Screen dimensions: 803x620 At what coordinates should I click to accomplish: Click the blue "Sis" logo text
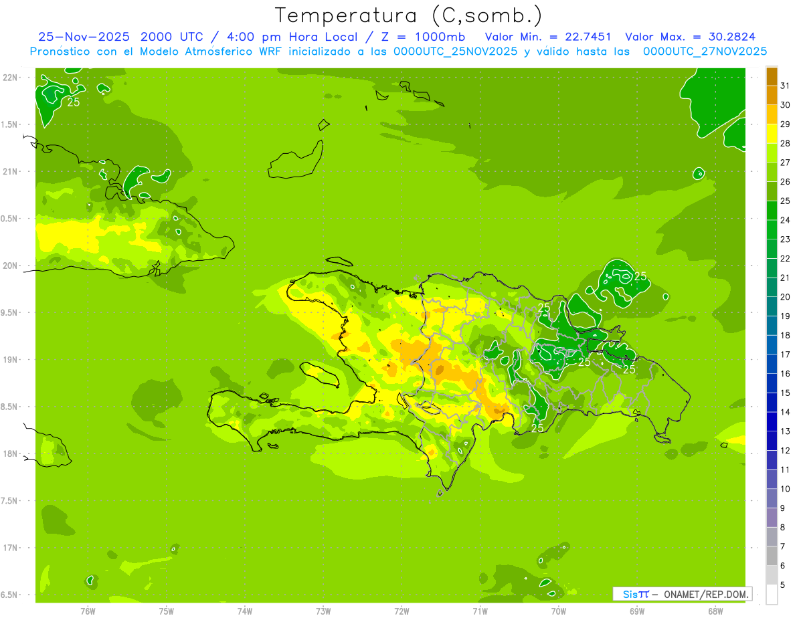[x=630, y=594]
